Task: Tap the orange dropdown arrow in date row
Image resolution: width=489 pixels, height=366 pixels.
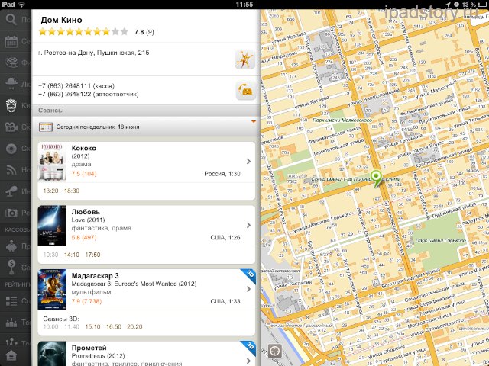Action: (x=254, y=121)
